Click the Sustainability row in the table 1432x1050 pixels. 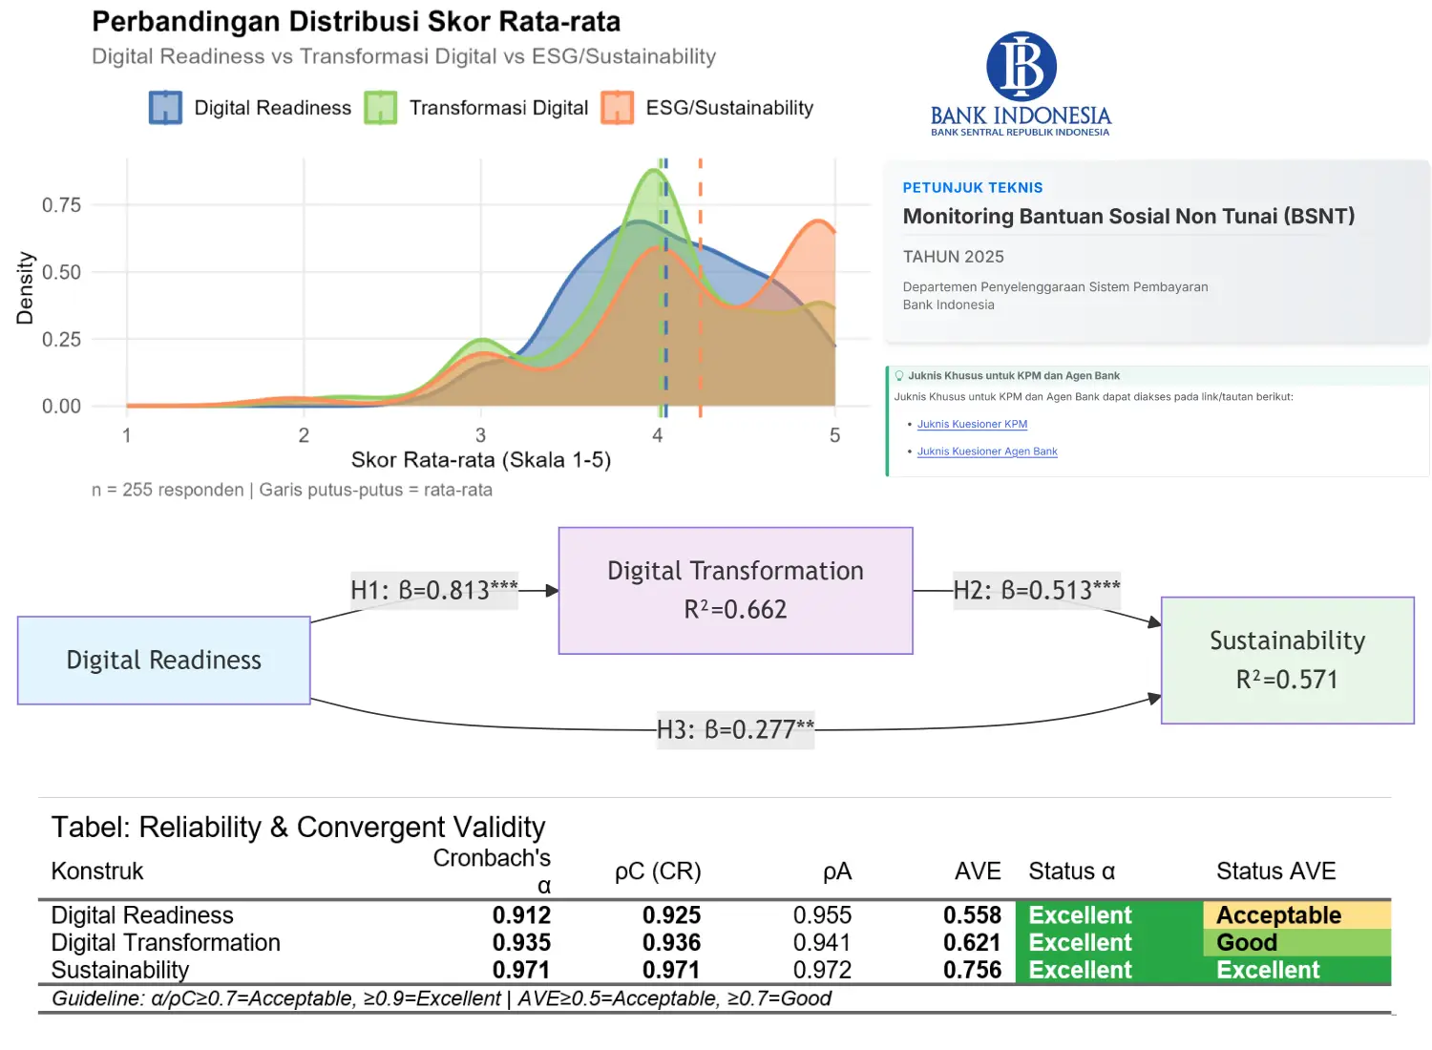tap(120, 971)
